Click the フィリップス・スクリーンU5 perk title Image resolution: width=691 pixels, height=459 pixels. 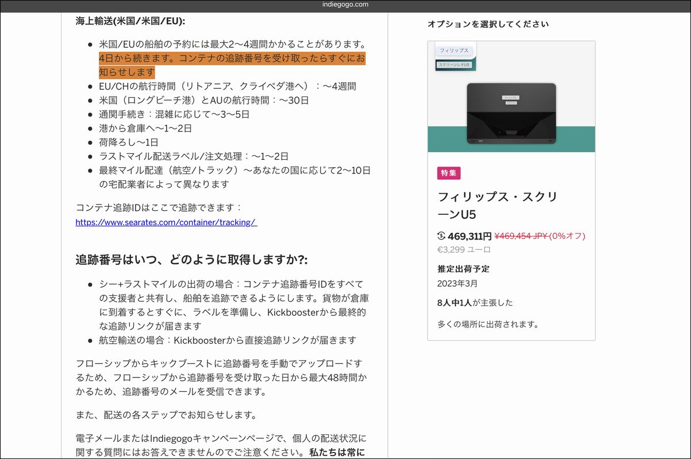[498, 206]
